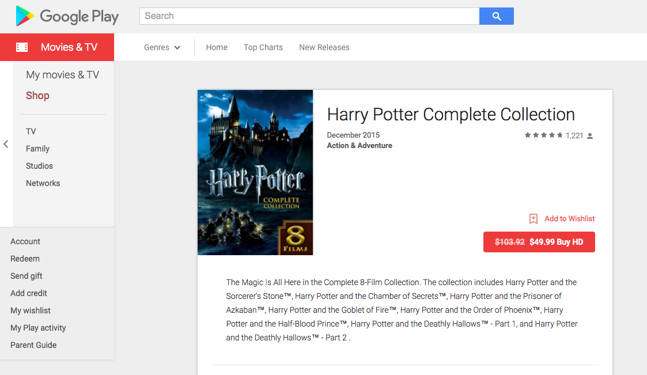The height and width of the screenshot is (375, 647).
Task: Click the Movies & TV film strip icon
Action: pyautogui.click(x=22, y=47)
